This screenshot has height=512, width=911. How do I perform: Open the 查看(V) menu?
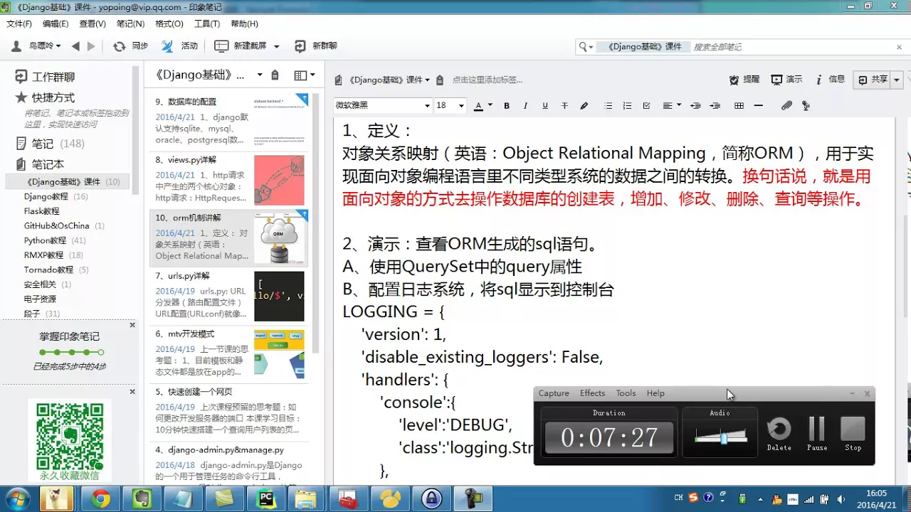[x=93, y=23]
